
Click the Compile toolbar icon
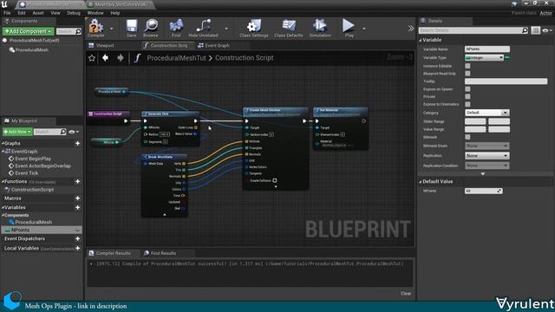click(96, 28)
